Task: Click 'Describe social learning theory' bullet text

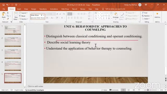Action: coord(69,42)
